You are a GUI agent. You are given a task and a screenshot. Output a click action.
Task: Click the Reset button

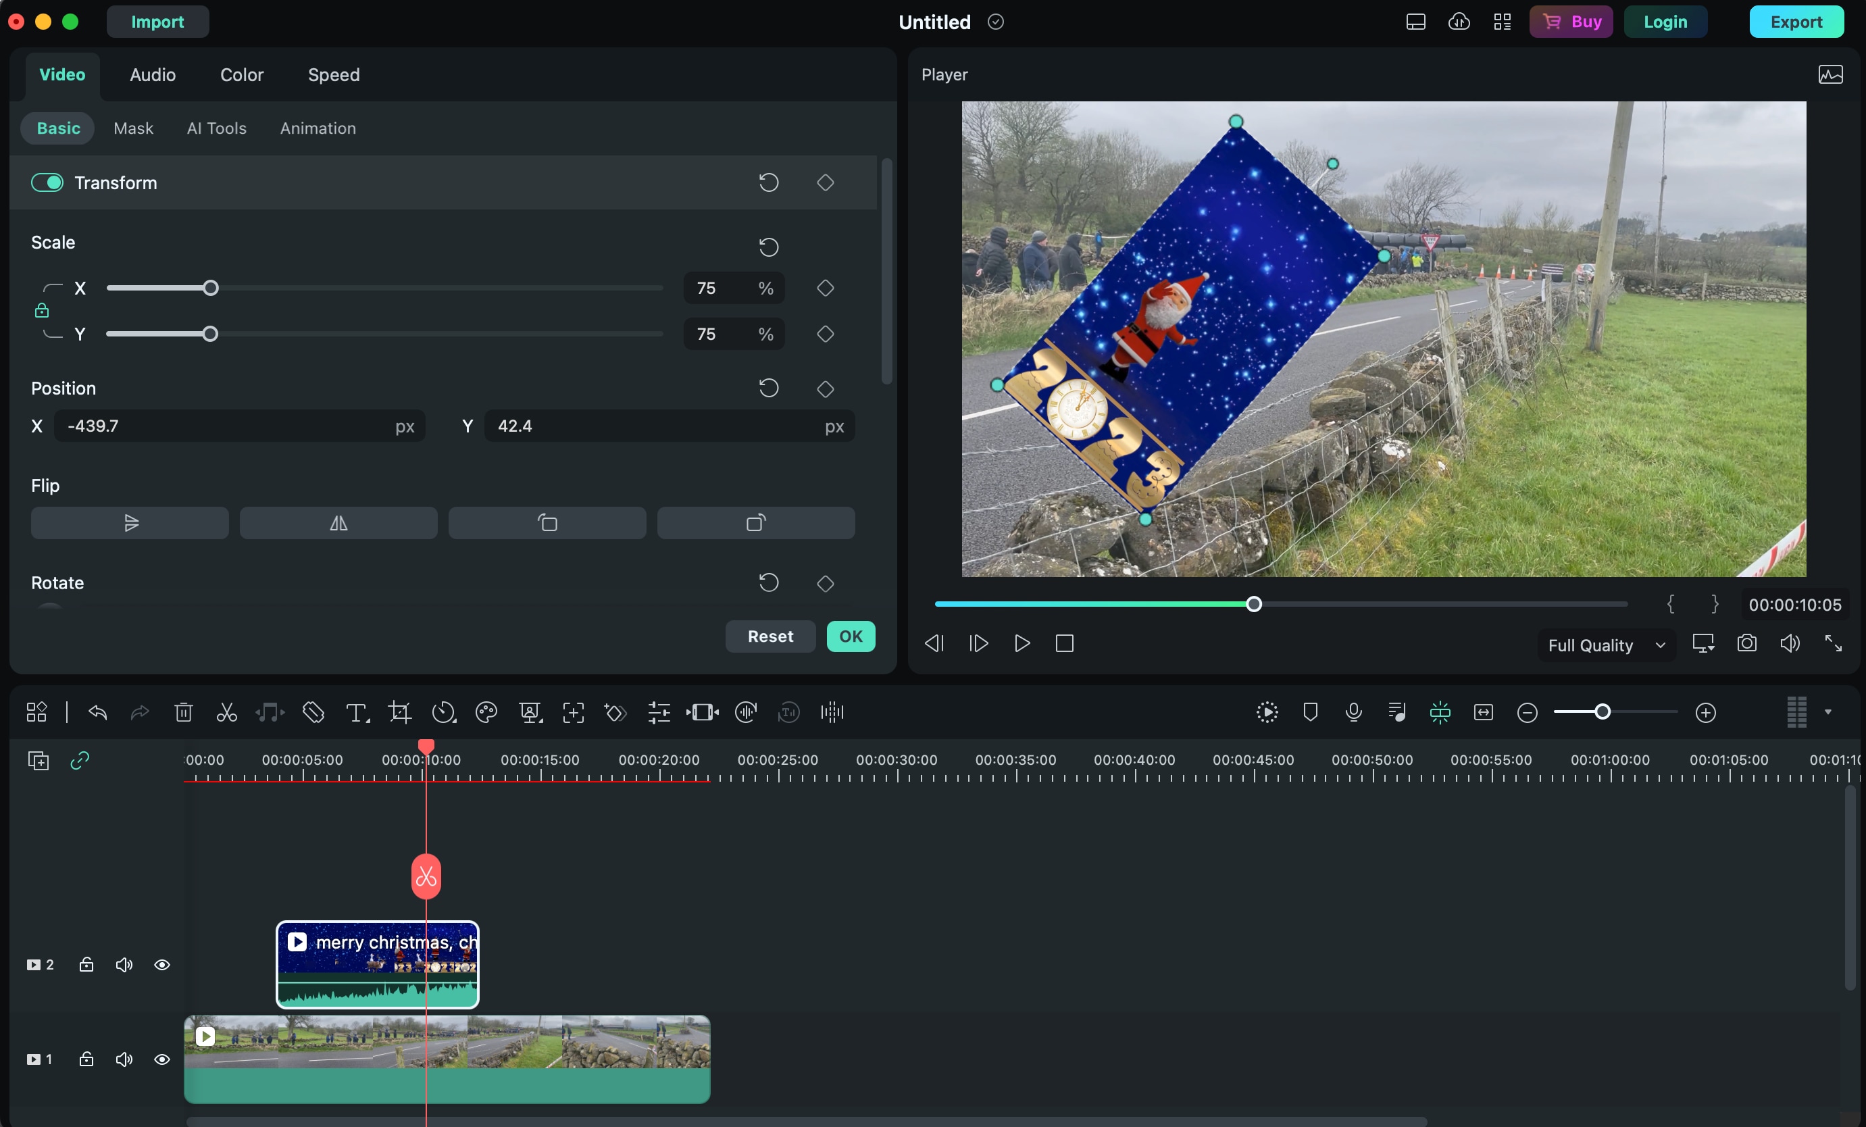tap(770, 636)
